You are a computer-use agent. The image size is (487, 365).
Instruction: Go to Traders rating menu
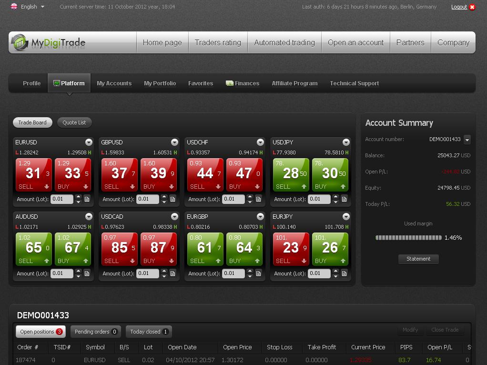(x=218, y=42)
